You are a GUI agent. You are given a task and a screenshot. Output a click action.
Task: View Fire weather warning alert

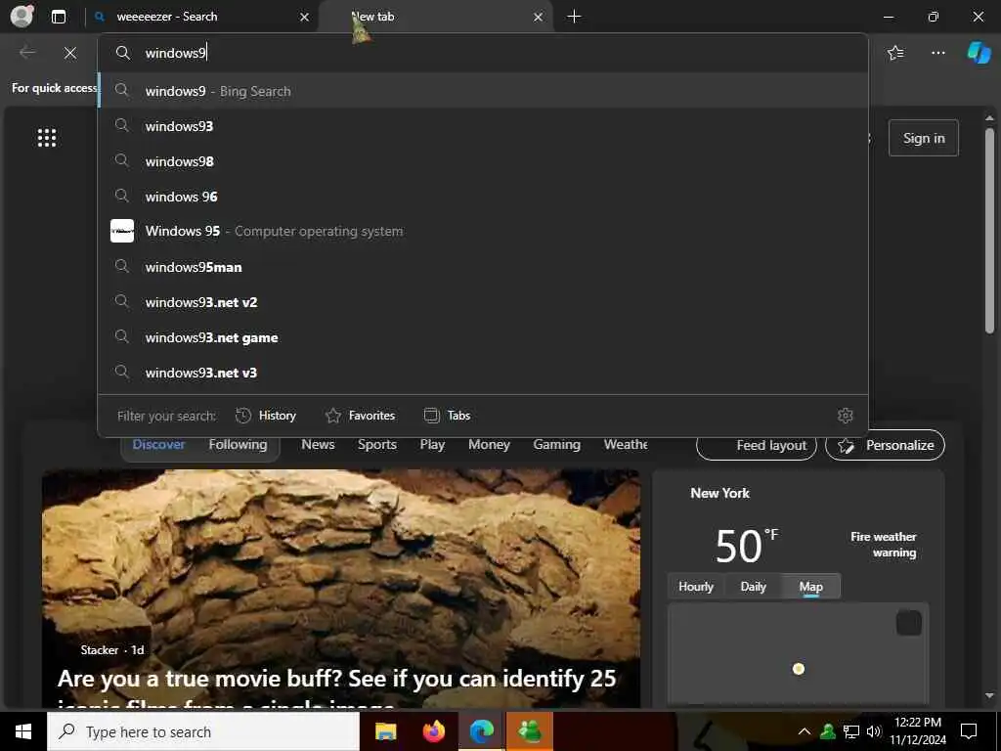884,545
